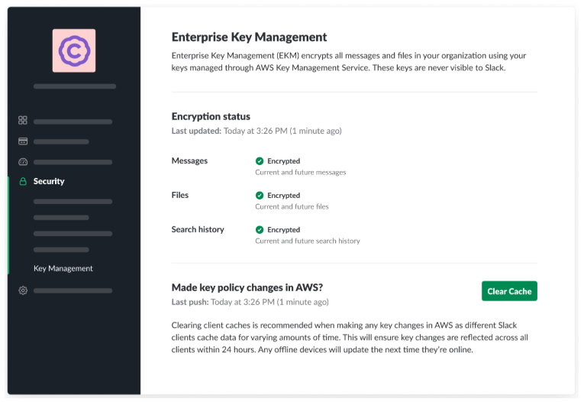Click the Encrypted status in Files row
The image size is (584, 402).
[x=284, y=196]
